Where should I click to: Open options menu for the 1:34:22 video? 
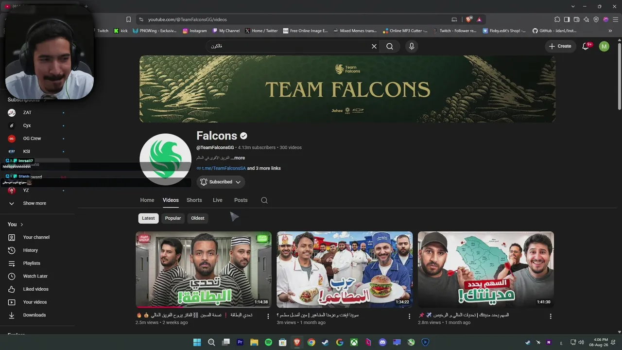click(409, 316)
